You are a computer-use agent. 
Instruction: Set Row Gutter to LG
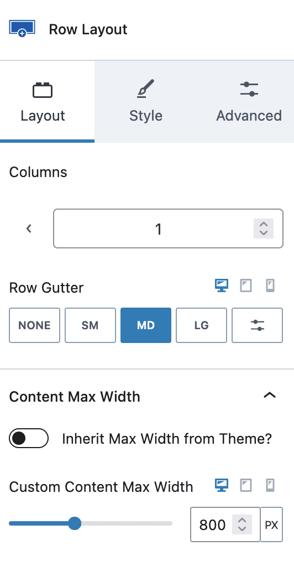coord(202,325)
